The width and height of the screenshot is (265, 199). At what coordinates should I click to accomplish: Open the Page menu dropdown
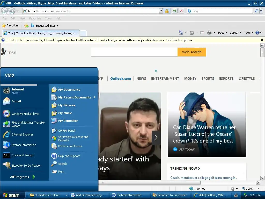[222, 33]
